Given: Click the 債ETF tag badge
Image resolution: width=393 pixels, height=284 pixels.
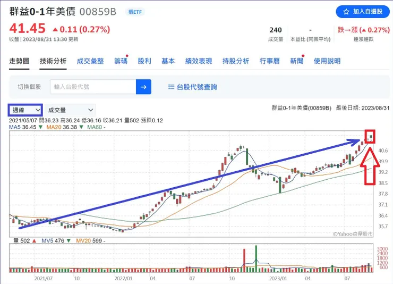Looking at the screenshot, I should coord(135,12).
